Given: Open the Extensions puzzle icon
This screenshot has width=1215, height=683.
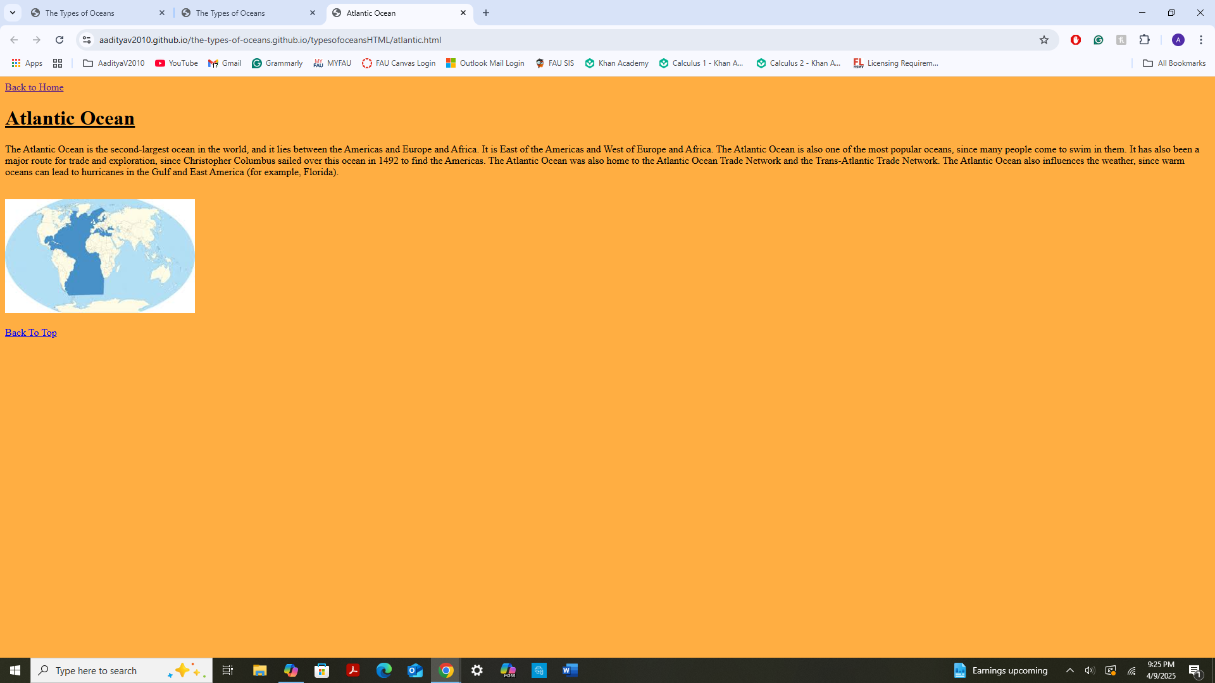Looking at the screenshot, I should tap(1144, 40).
